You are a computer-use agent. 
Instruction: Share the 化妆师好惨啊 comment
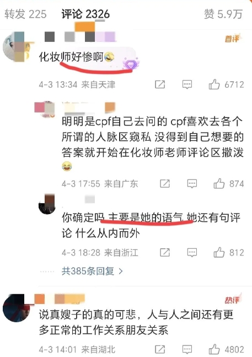(x=160, y=84)
